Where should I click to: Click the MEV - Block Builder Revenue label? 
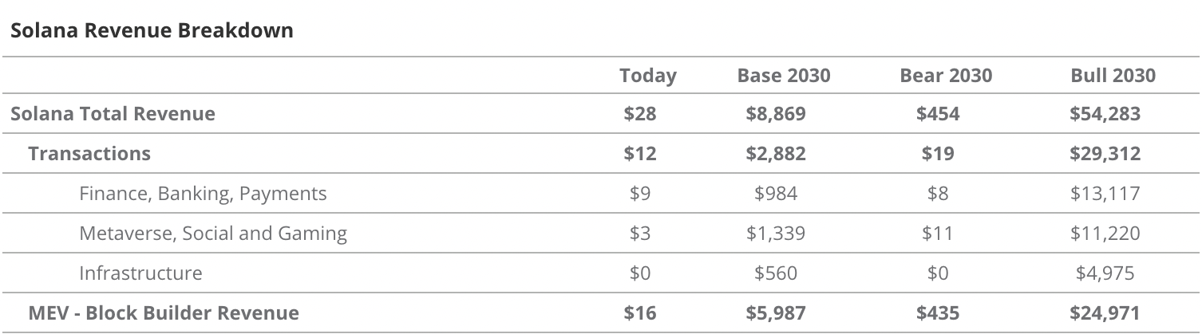tap(164, 312)
